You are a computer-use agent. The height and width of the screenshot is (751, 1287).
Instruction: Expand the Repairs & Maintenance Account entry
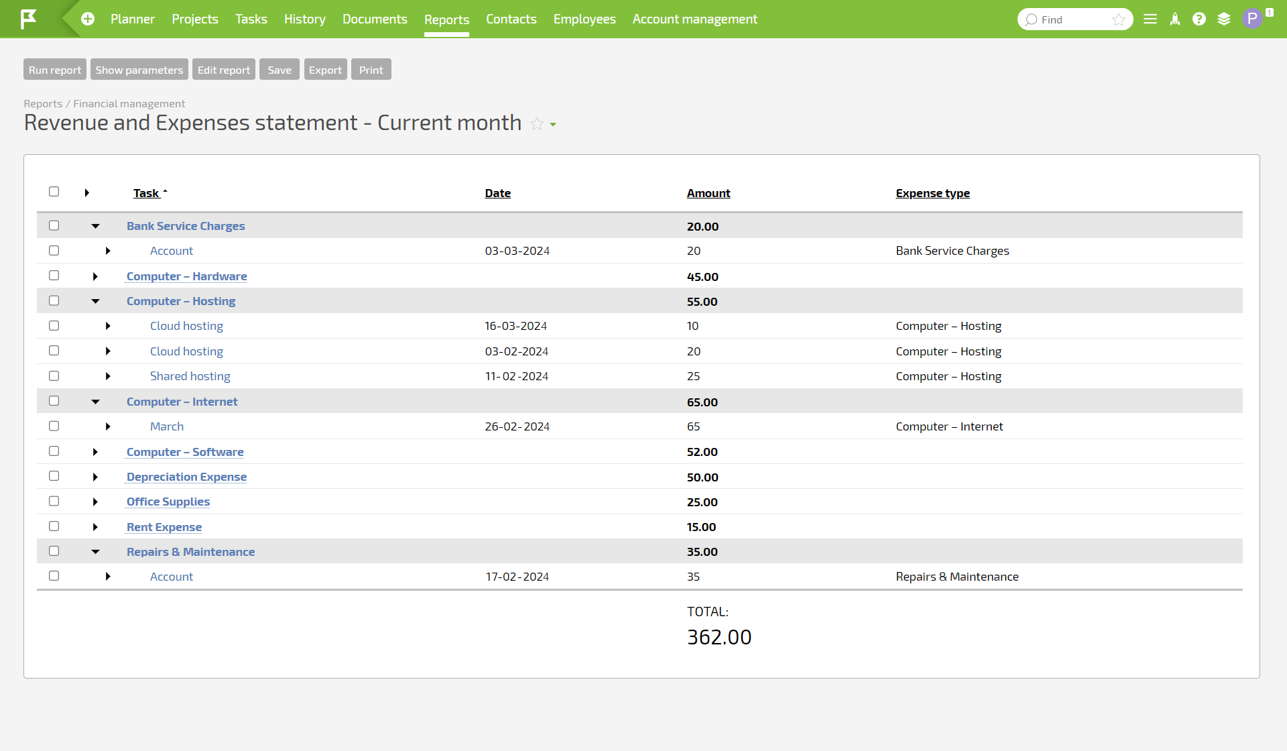coord(108,576)
